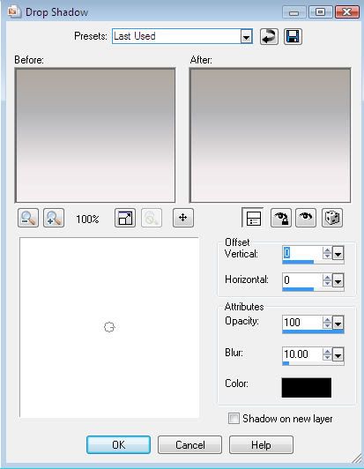364x469 pixels.
Task: Click the Horizontal offset input field
Action: tap(302, 280)
